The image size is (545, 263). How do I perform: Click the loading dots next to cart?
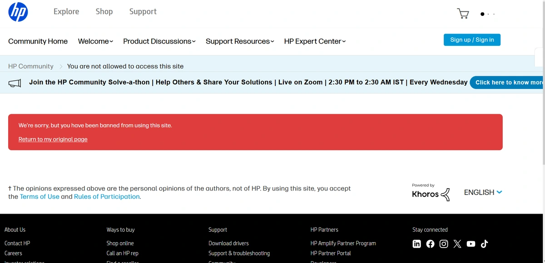[x=487, y=14]
